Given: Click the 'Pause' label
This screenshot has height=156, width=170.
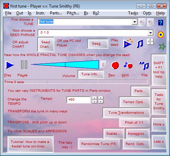Looking at the screenshot, I should pyautogui.click(x=22, y=75).
